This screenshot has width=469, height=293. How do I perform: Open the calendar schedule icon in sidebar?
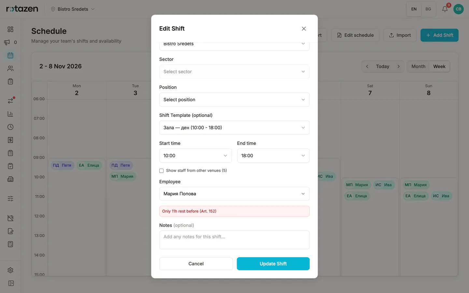pos(10,55)
